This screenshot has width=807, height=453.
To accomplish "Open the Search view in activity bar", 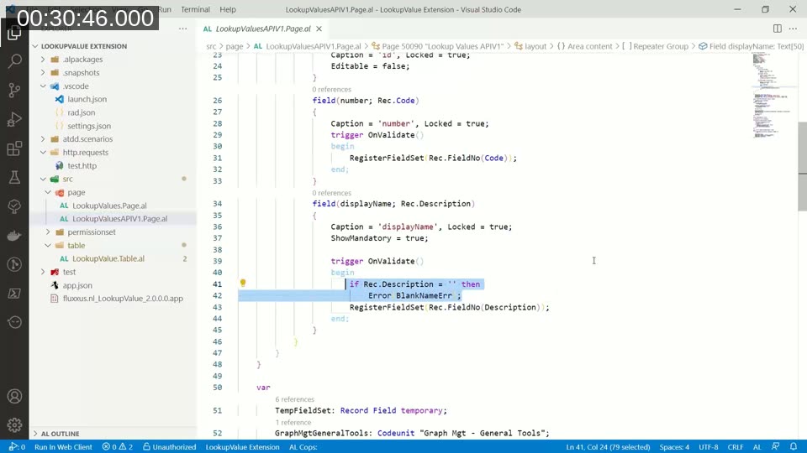I will point(14,61).
